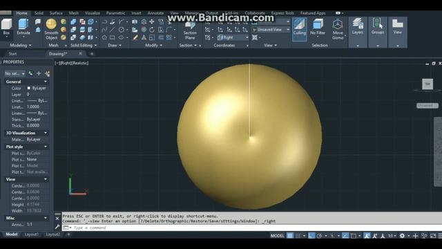Click the Rotate tool in Modify
Image resolution: width=442 pixels, height=249 pixels.
[x=152, y=30]
